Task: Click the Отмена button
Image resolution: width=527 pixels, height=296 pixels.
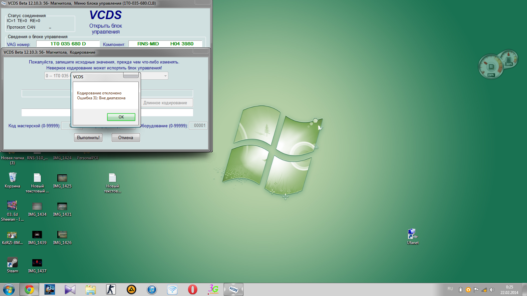Action: [125, 137]
